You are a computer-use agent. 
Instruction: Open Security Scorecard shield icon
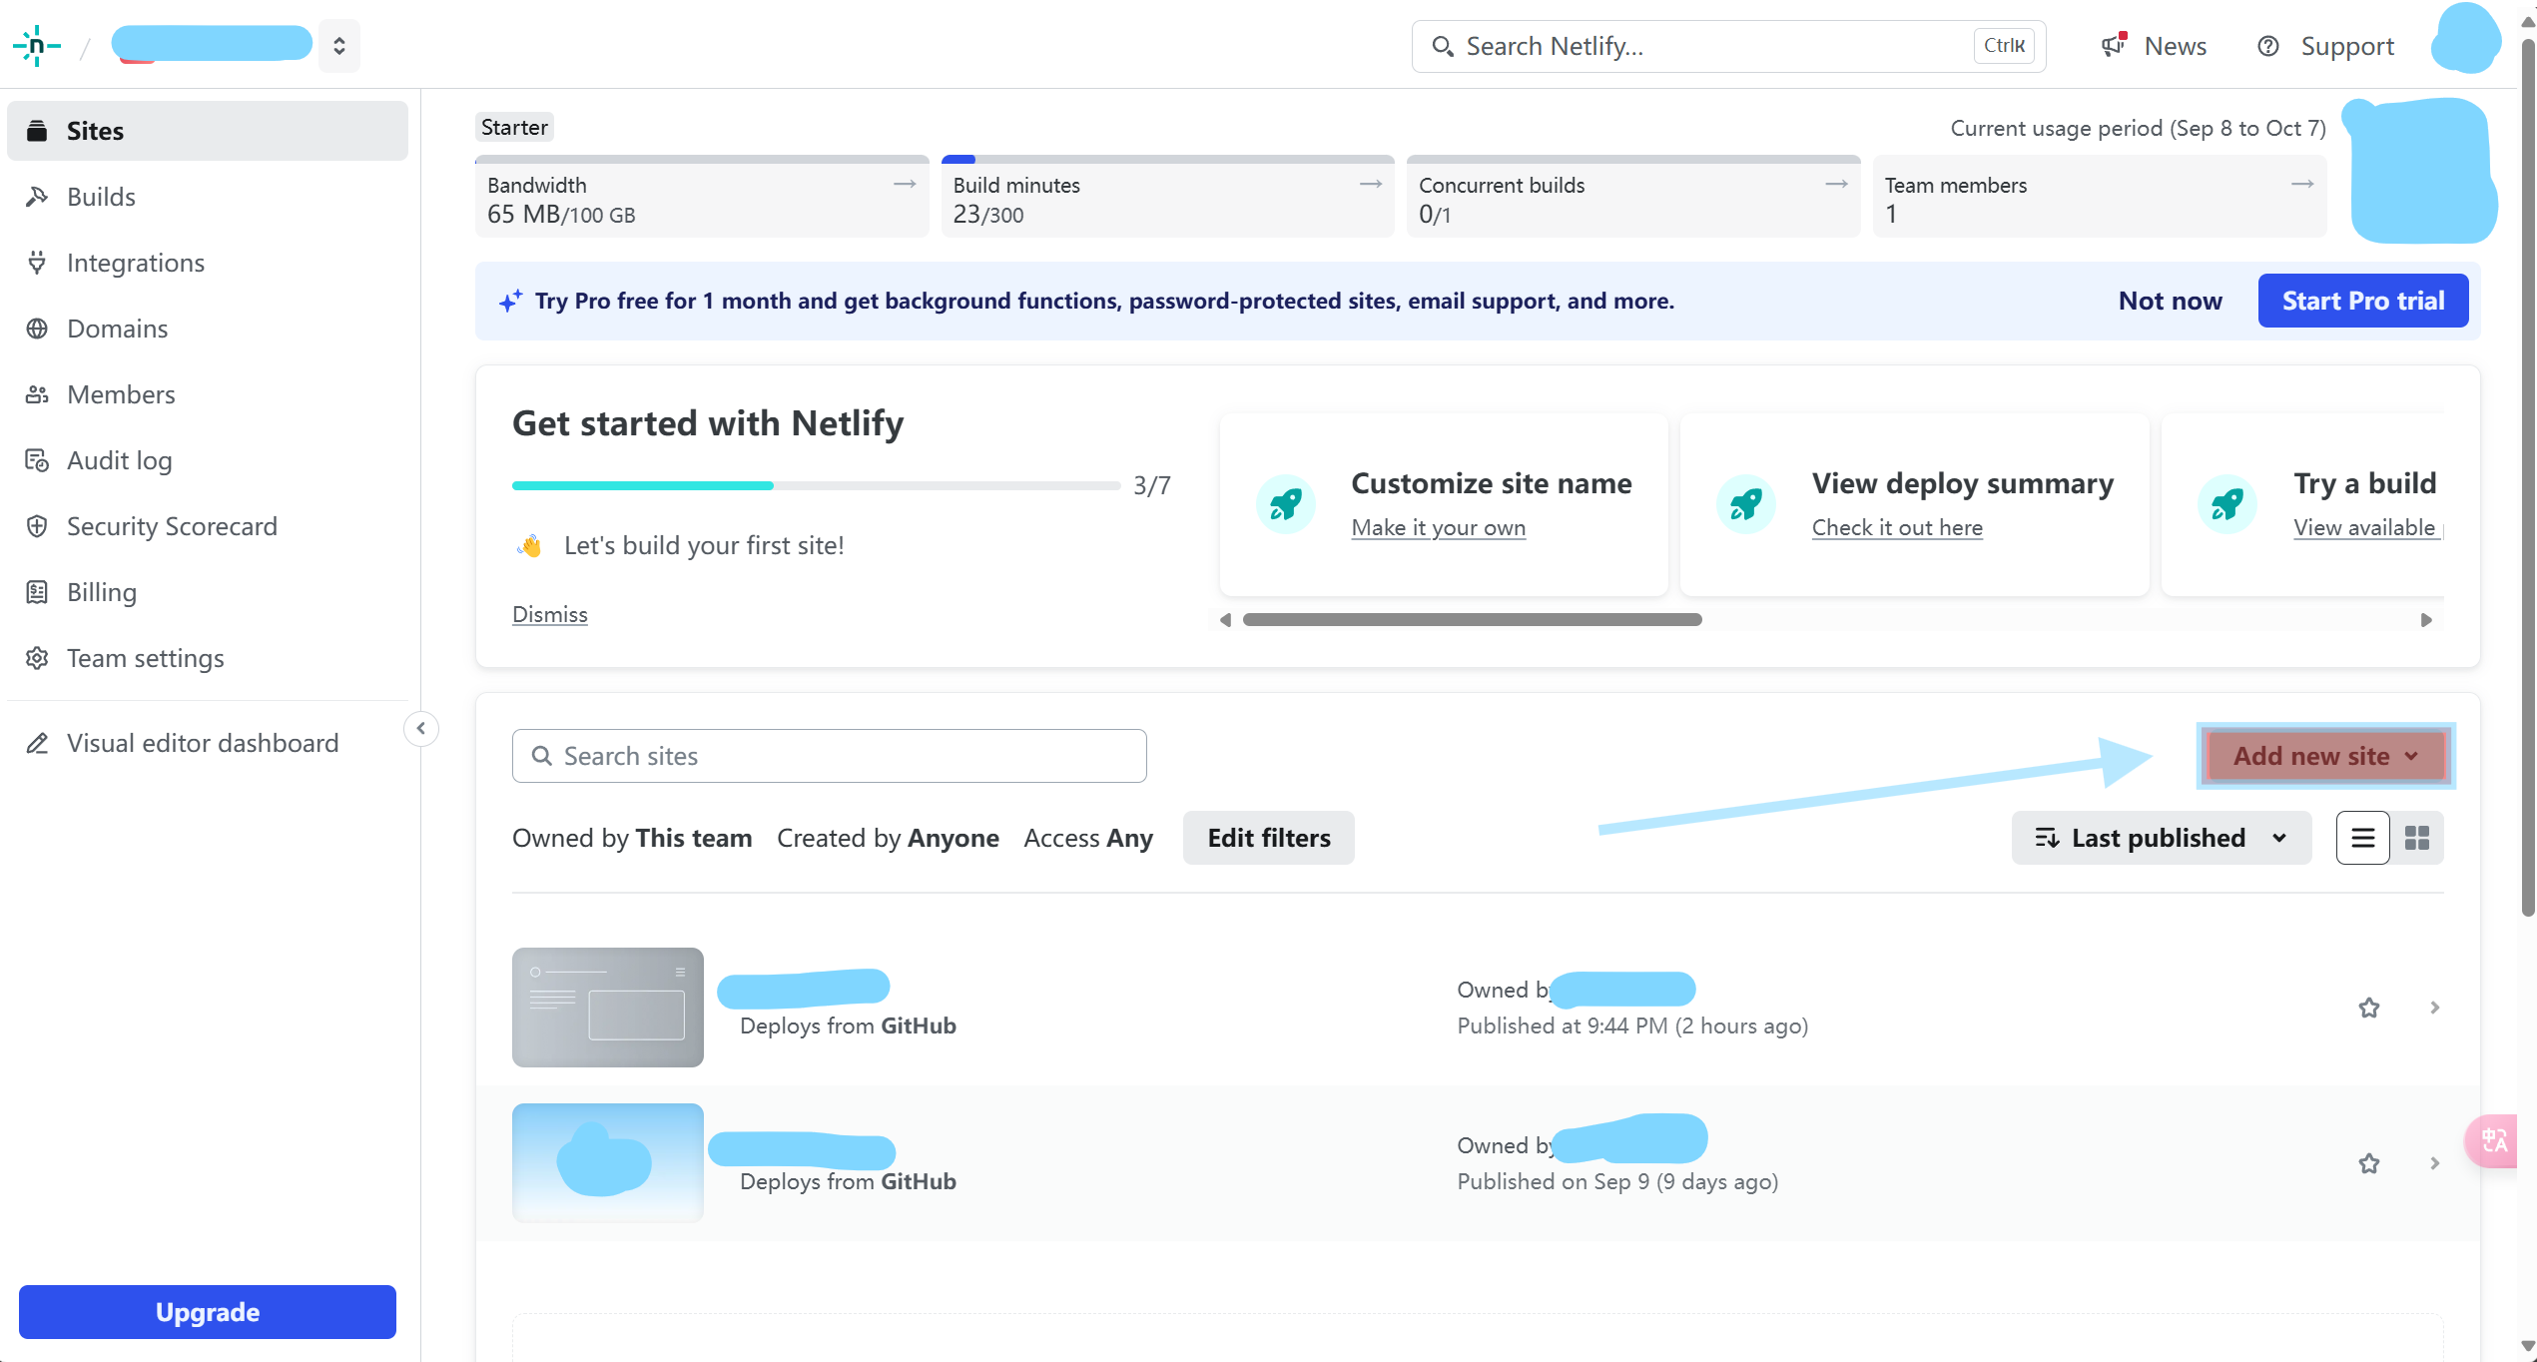37,526
